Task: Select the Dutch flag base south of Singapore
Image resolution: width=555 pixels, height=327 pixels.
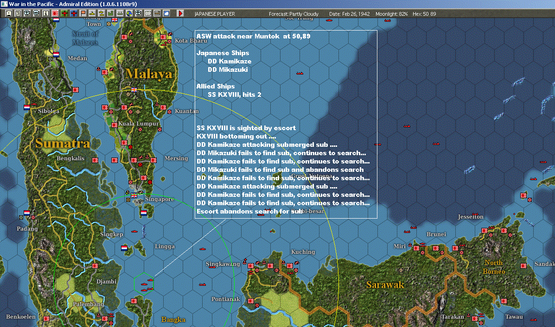Action: coord(143,213)
